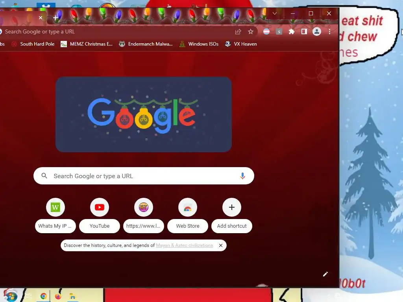
Task: Open the https://www.l... shortcut
Action: (144, 207)
